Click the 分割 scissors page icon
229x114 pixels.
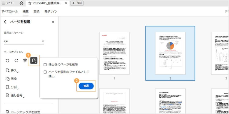pos(7,87)
